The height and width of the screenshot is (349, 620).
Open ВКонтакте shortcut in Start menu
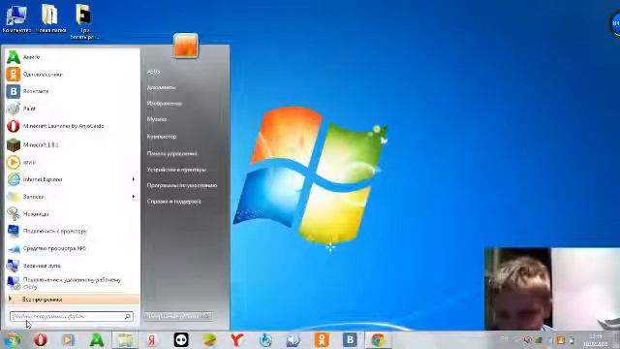click(72, 91)
